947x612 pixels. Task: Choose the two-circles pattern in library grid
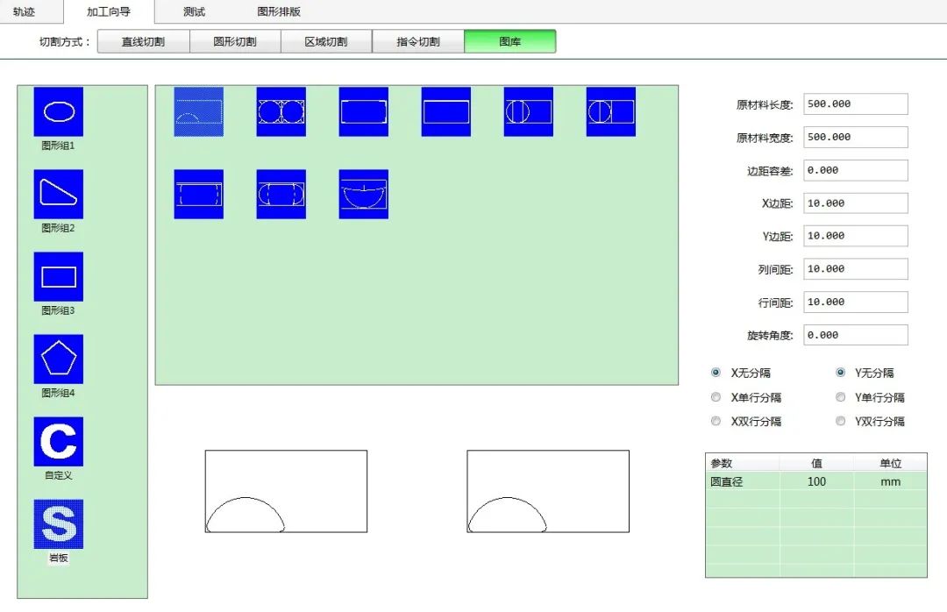click(x=281, y=111)
